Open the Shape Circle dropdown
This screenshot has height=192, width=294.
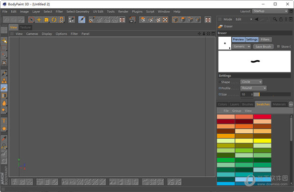click(251, 82)
